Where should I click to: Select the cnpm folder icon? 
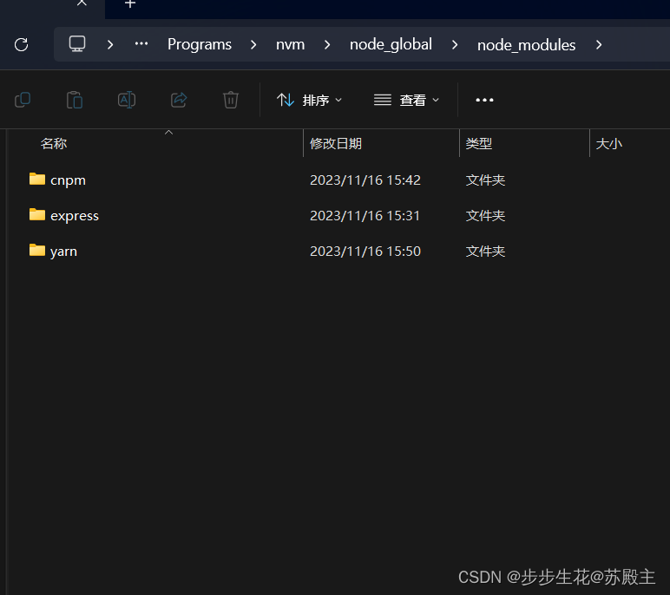click(37, 179)
